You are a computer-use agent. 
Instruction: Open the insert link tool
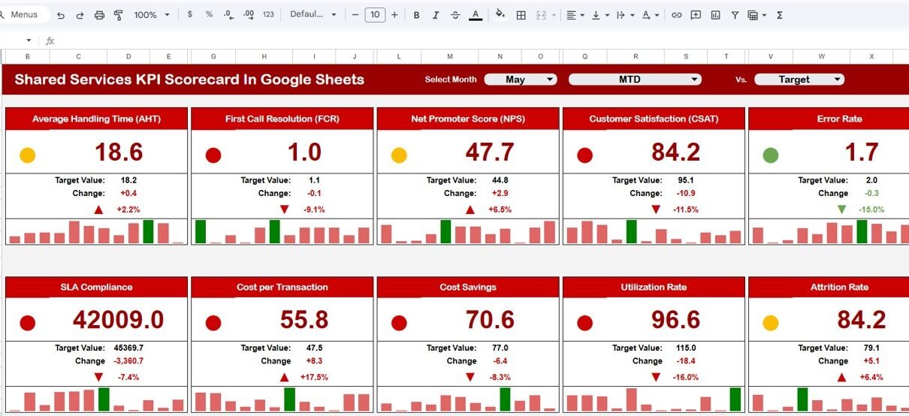[676, 15]
